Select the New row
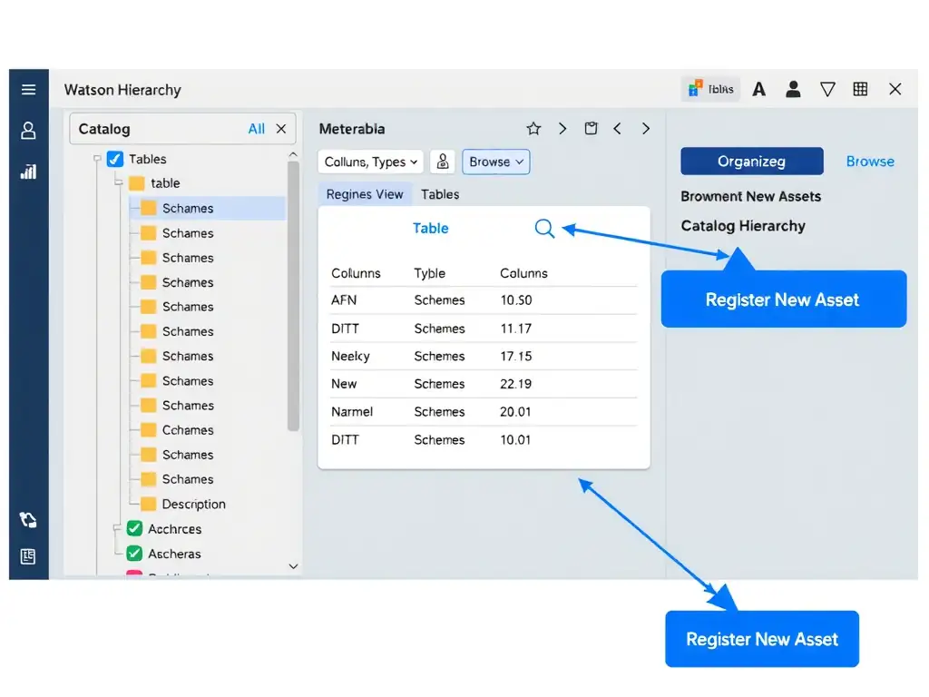929x697 pixels. [484, 384]
